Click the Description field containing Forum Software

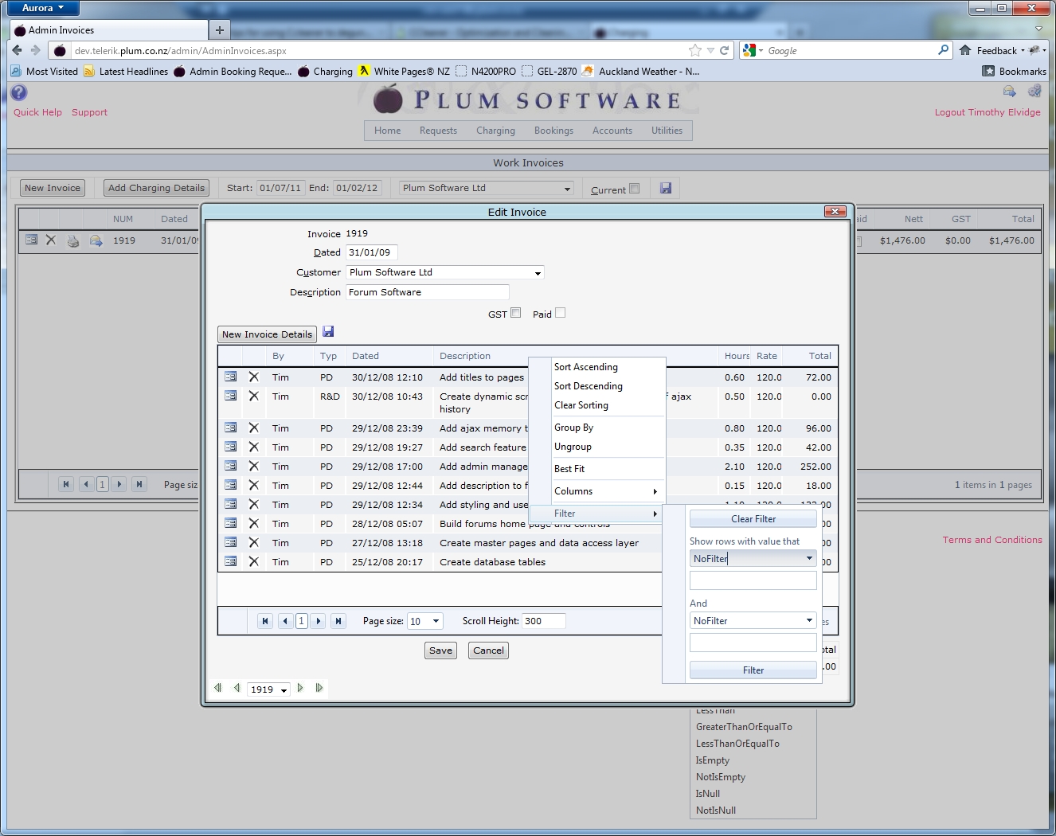click(x=427, y=292)
